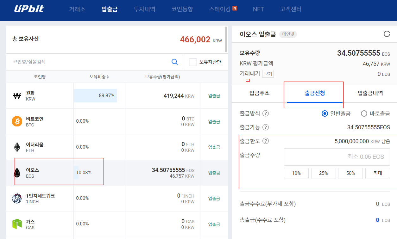Image resolution: width=397 pixels, height=239 pixels.
Task: Focus the 출금수량 input field
Action: click(x=337, y=157)
